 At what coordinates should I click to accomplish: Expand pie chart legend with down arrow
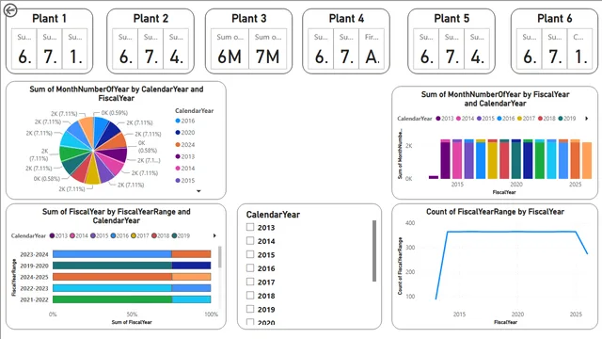[198, 191]
